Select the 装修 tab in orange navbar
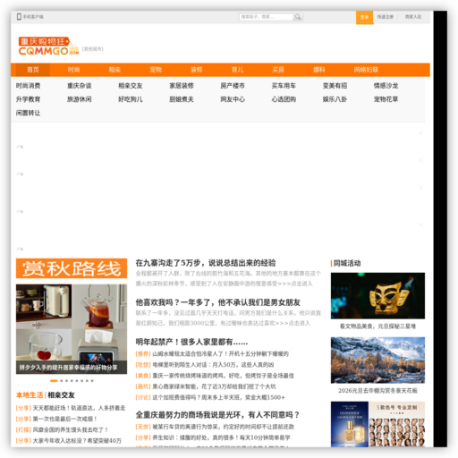Screen dimensions: 458x458 tap(197, 70)
